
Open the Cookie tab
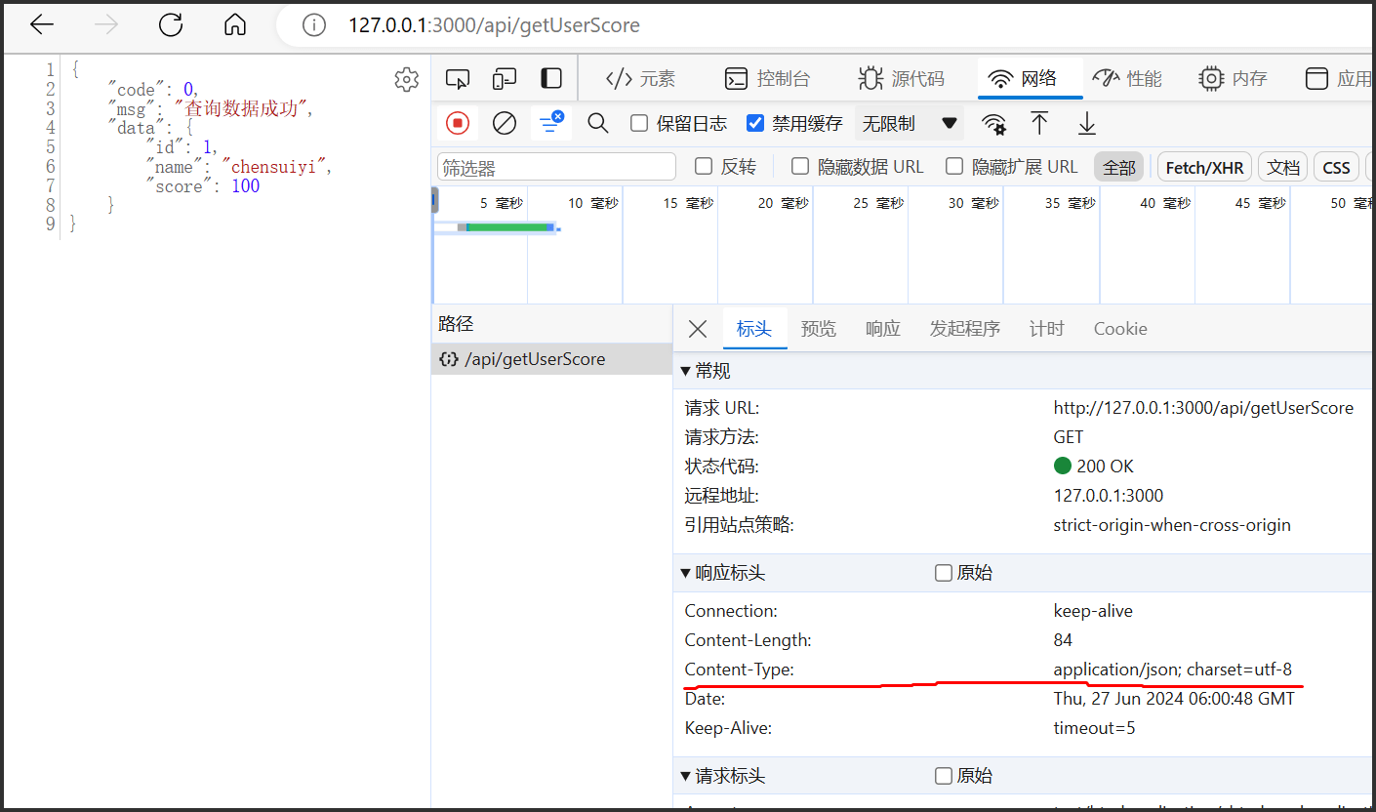coord(1120,329)
